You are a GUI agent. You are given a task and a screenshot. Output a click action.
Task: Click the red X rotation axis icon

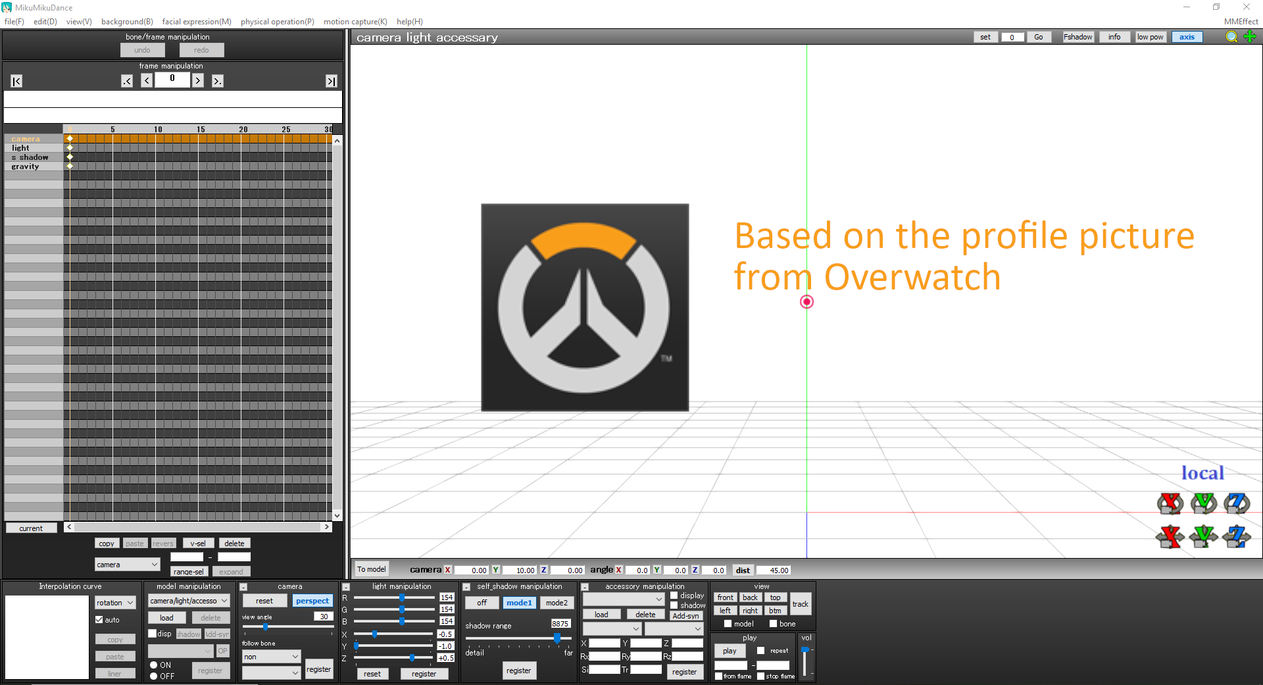point(1170,504)
